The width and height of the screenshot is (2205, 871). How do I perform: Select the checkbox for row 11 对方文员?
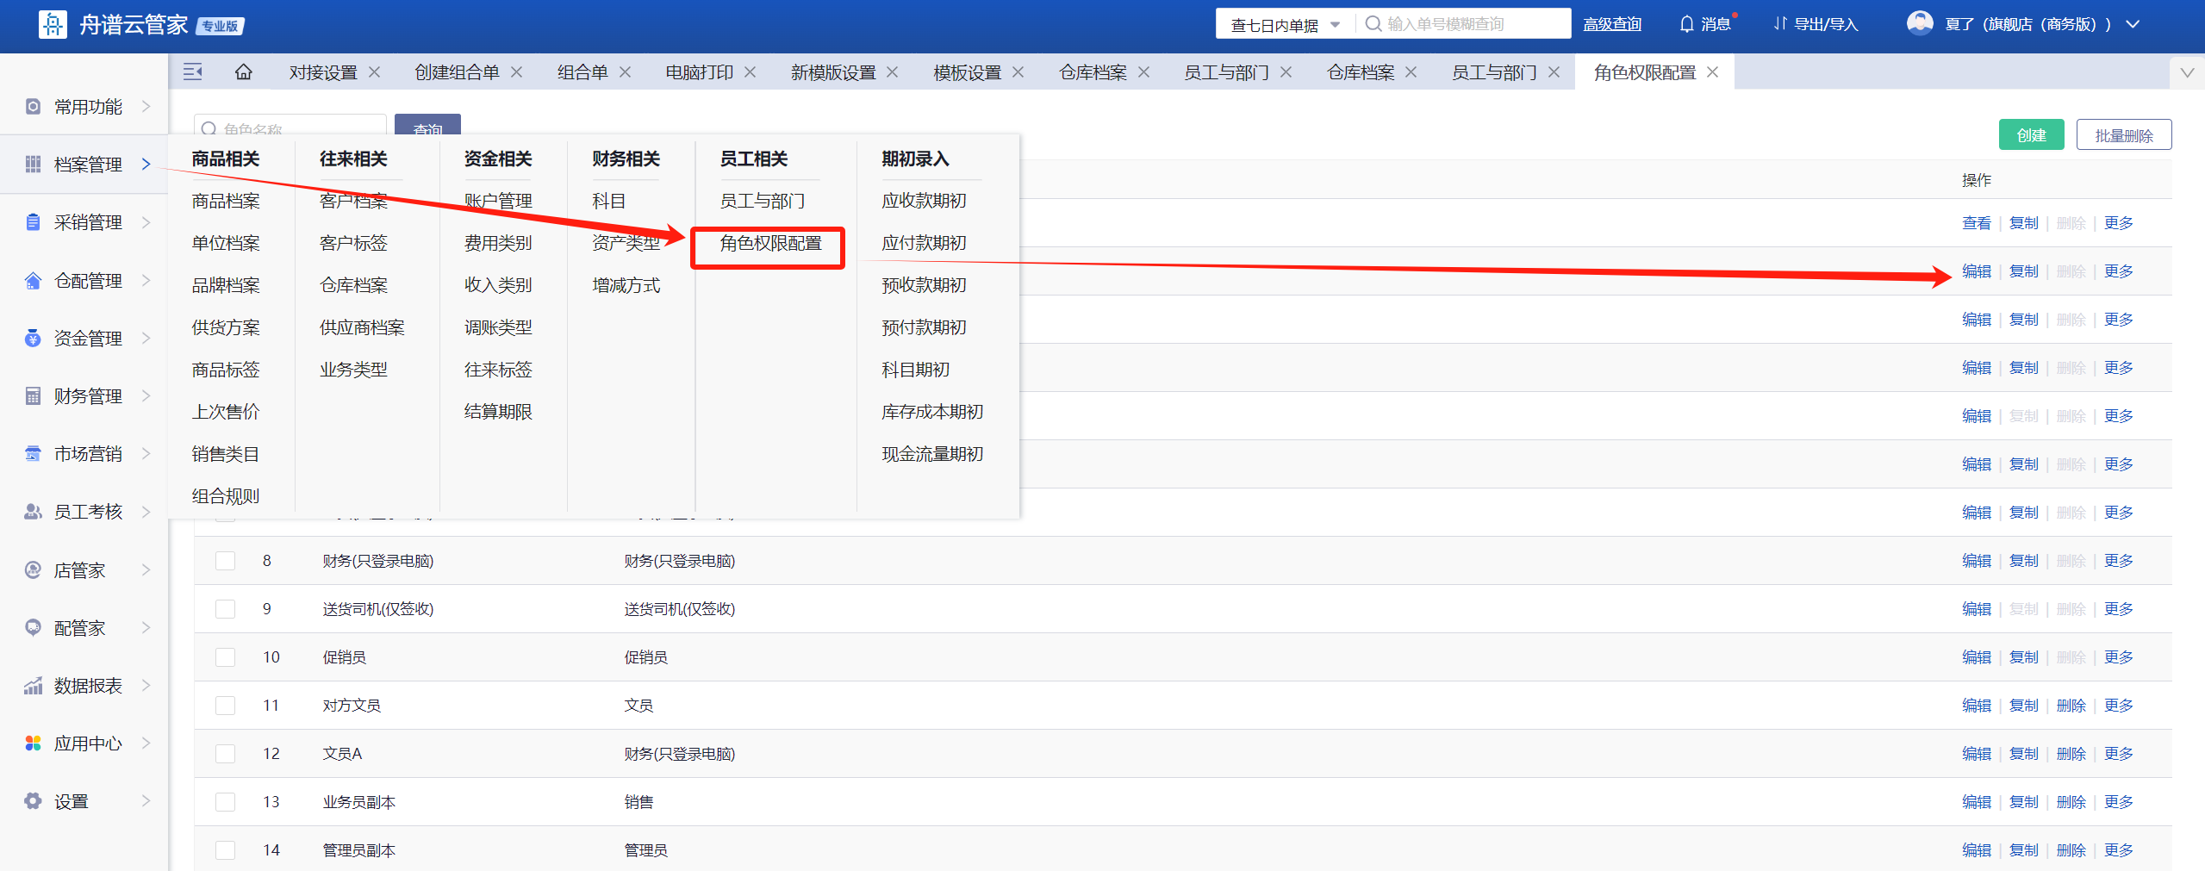(x=225, y=706)
